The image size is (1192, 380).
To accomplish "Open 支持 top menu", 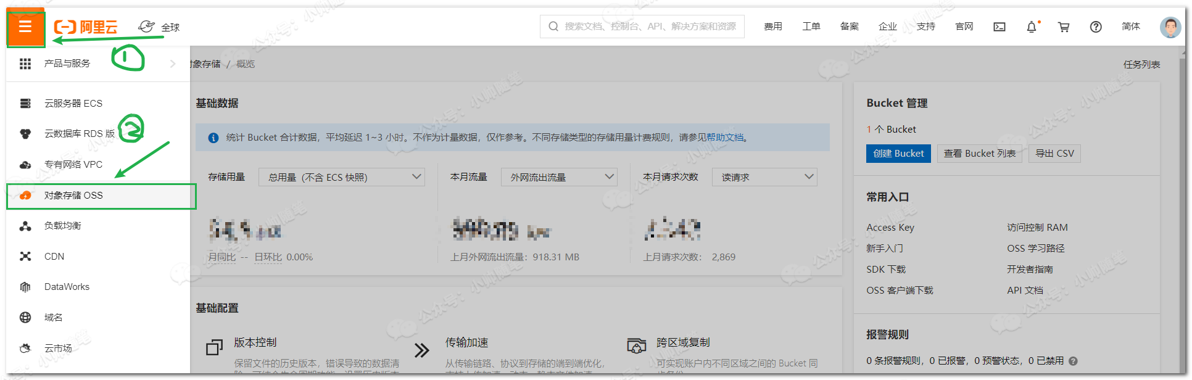I will coord(926,27).
